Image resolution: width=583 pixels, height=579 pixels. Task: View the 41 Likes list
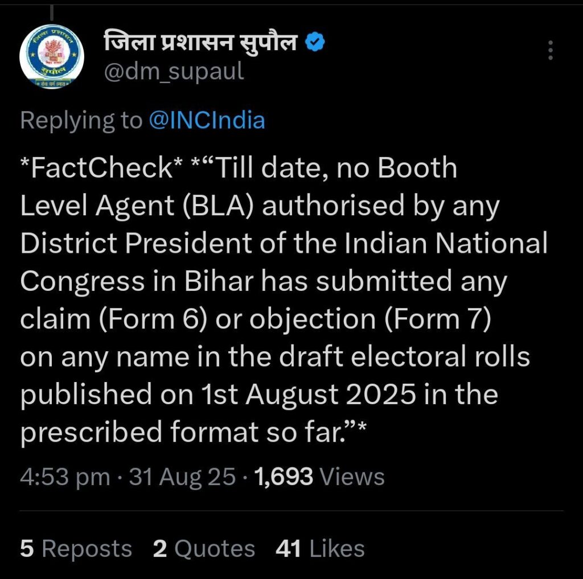point(320,549)
